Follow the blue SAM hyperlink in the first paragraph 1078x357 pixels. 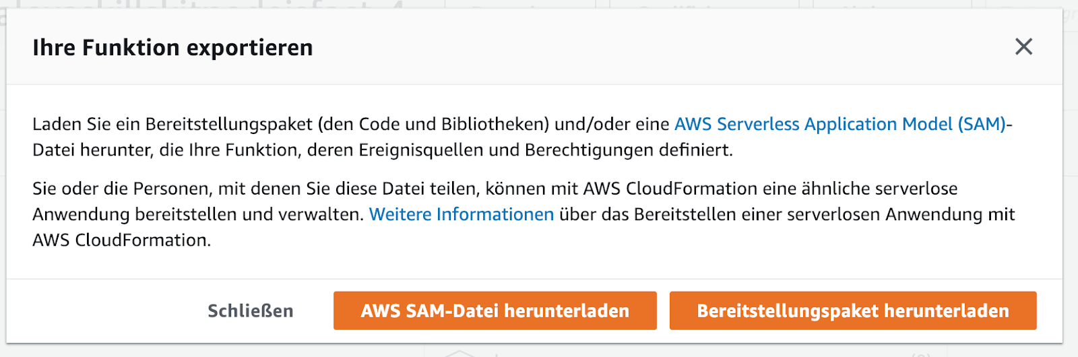point(839,125)
